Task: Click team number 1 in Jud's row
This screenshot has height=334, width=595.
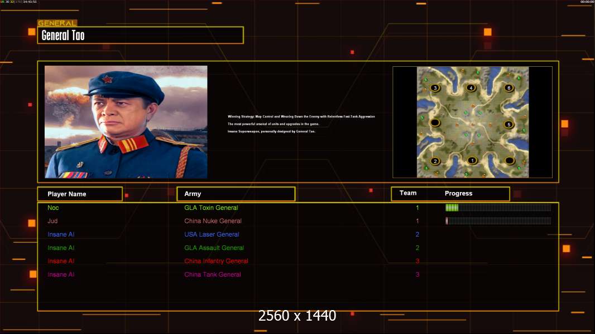Action: point(418,221)
